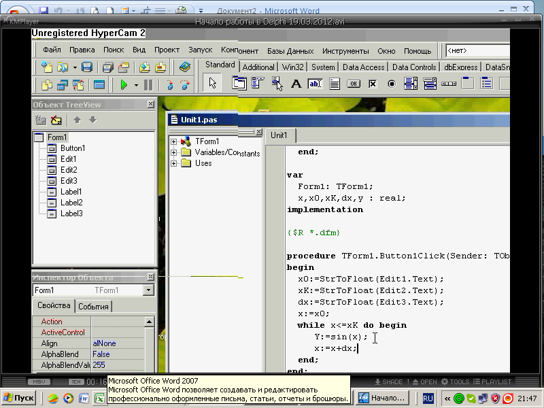The height and width of the screenshot is (408, 544).
Task: Click the green Run arrow
Action: click(x=124, y=84)
